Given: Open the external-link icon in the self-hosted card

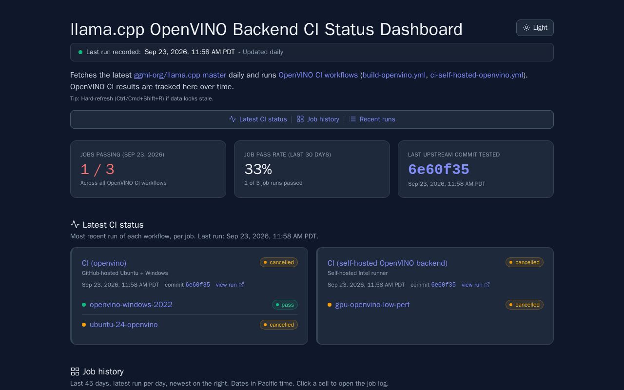Looking at the screenshot, I should (x=487, y=285).
